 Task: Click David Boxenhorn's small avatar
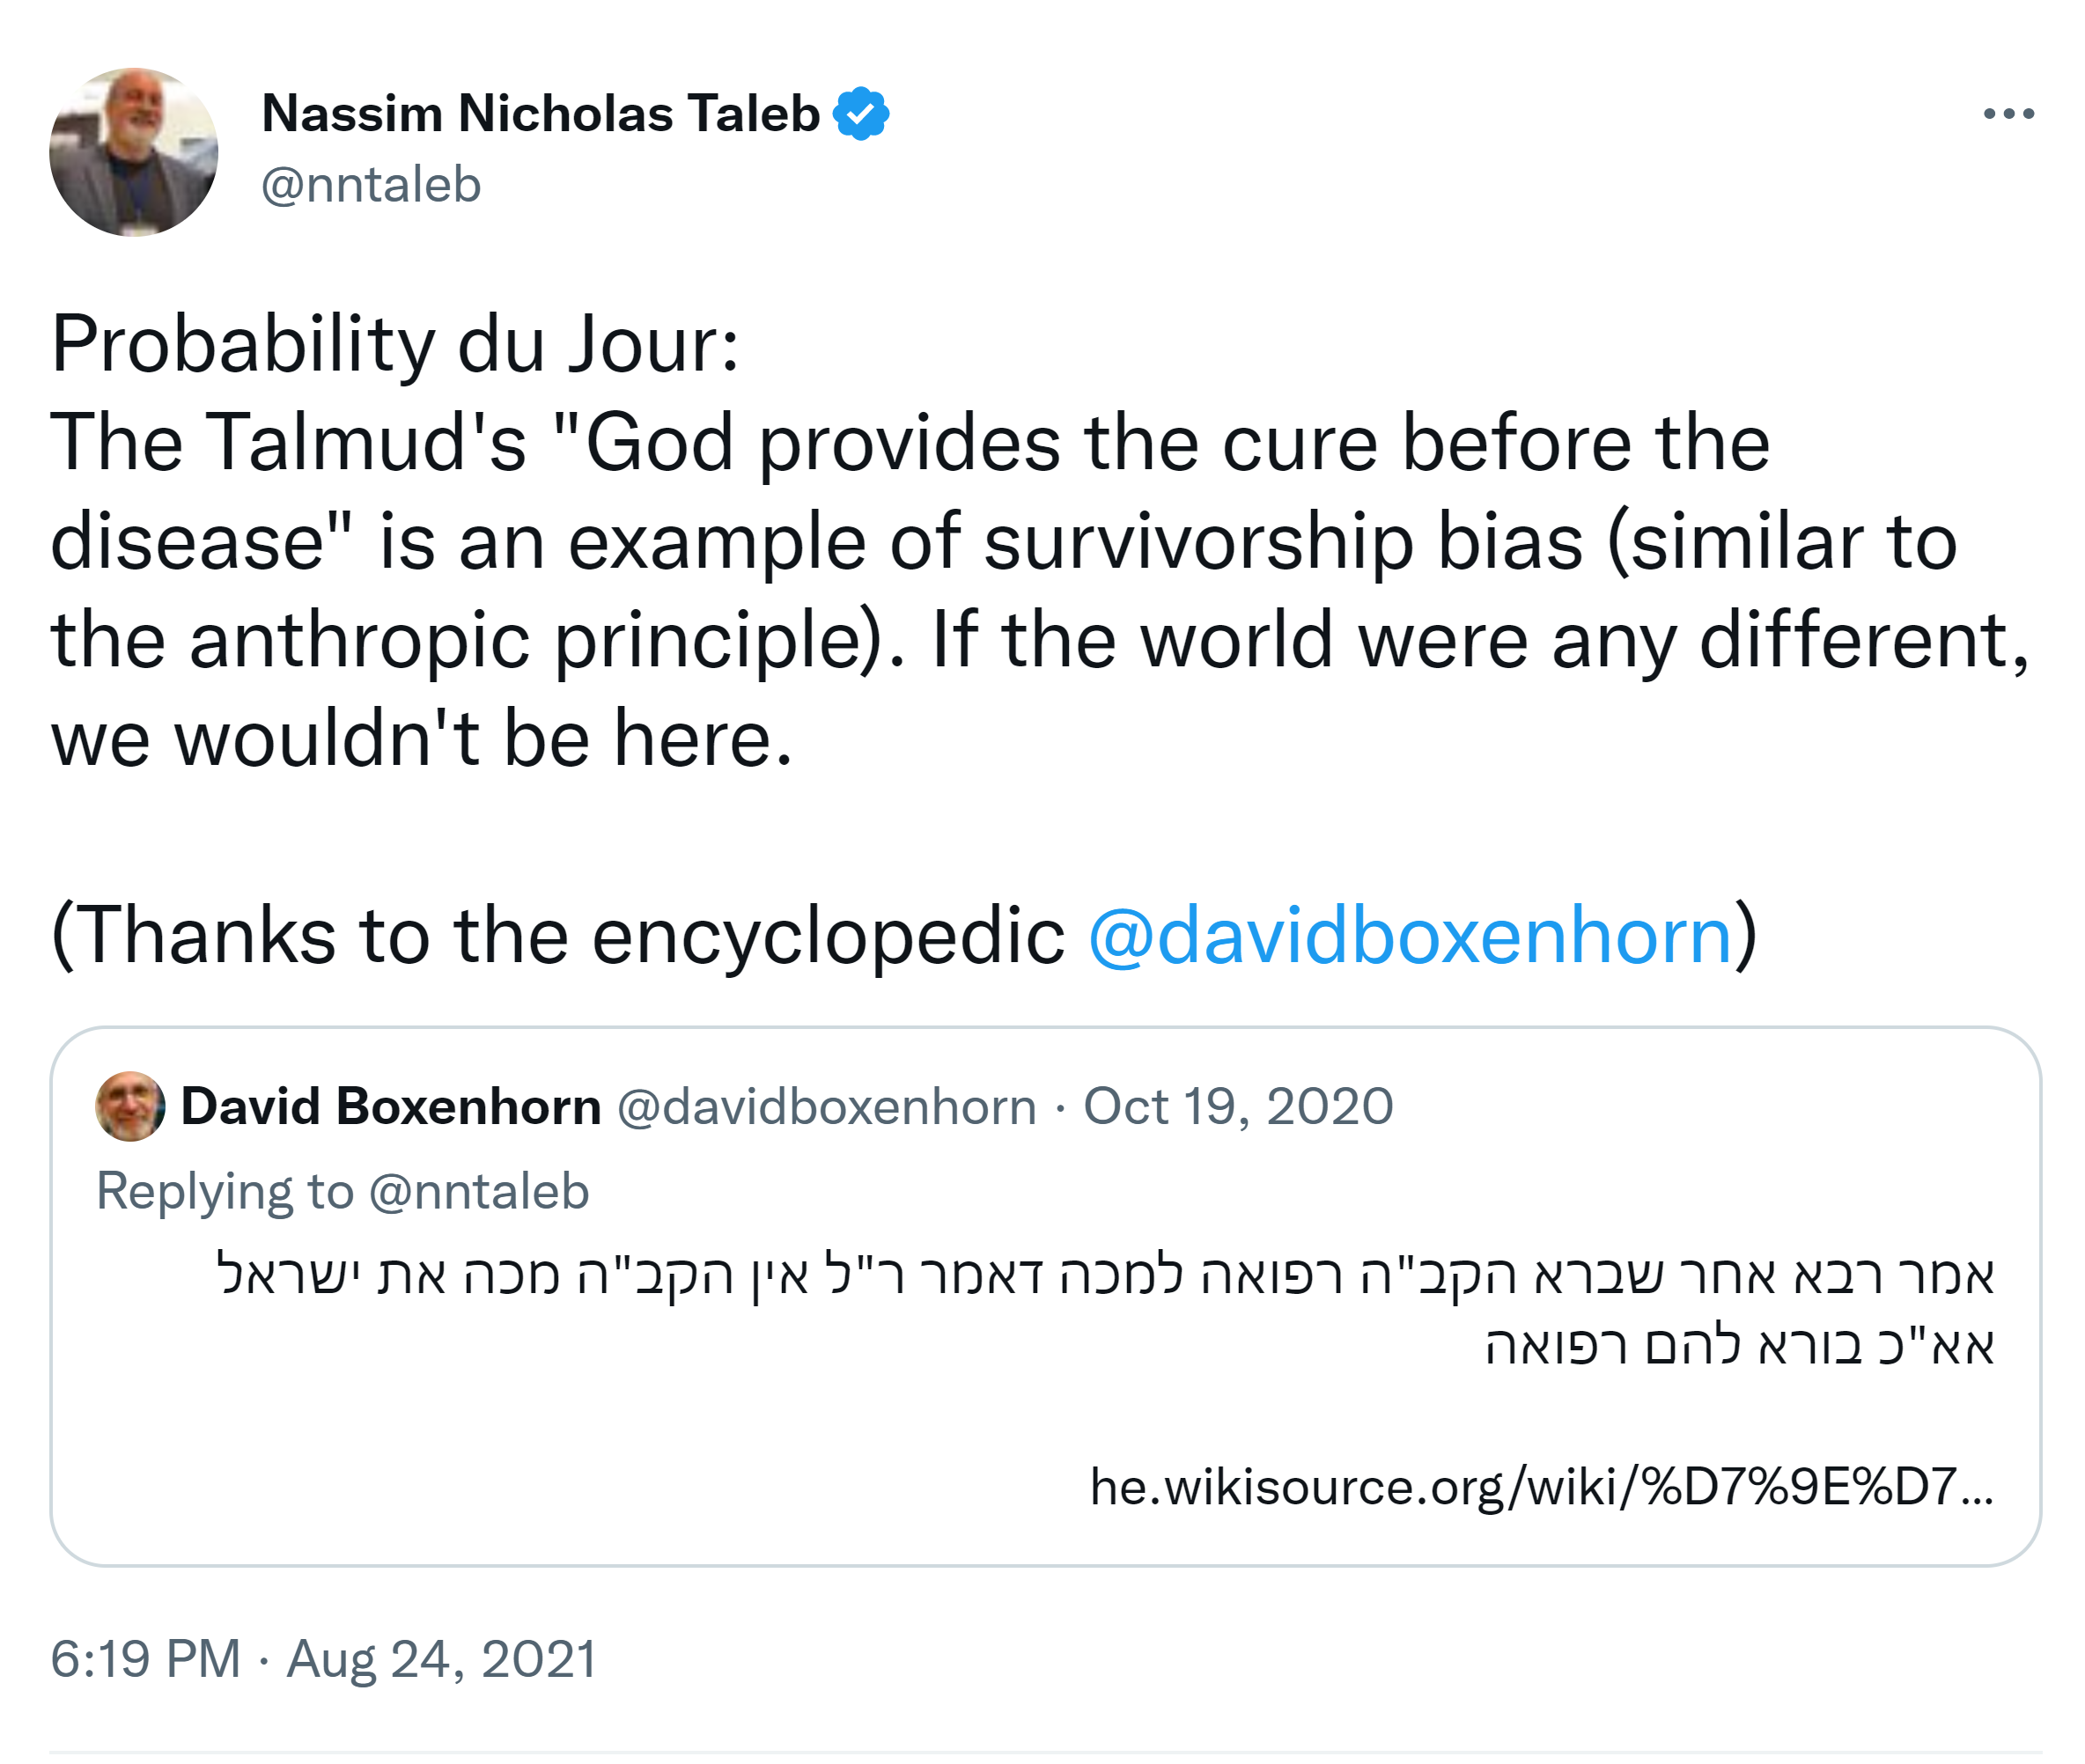[130, 1106]
